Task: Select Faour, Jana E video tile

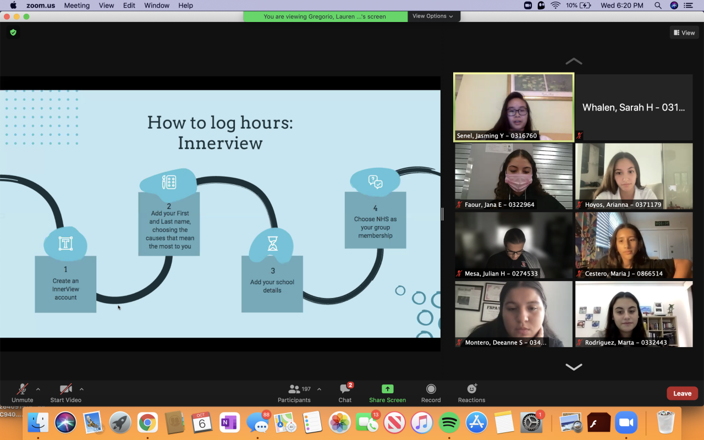Action: point(514,176)
